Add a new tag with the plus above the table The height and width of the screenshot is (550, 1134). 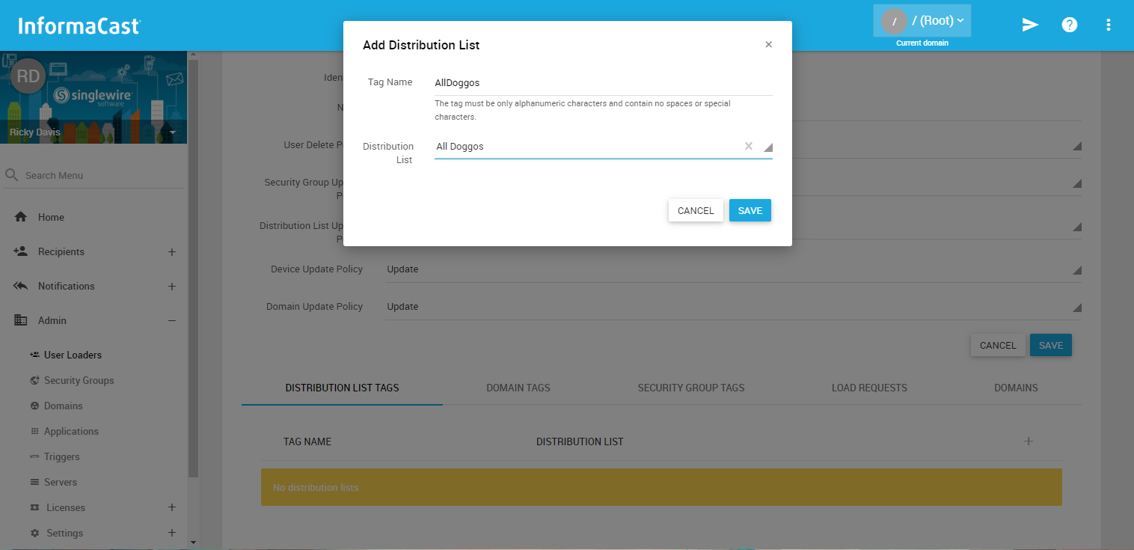[x=1029, y=441]
